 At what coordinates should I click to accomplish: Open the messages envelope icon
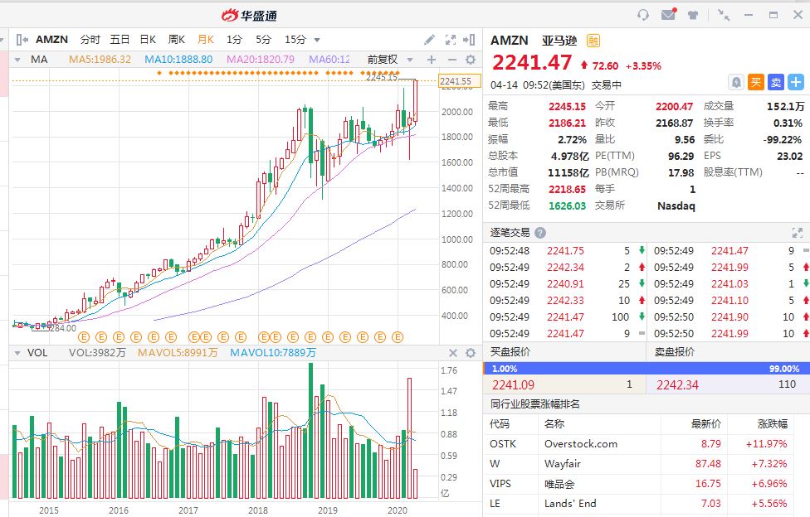[x=668, y=15]
